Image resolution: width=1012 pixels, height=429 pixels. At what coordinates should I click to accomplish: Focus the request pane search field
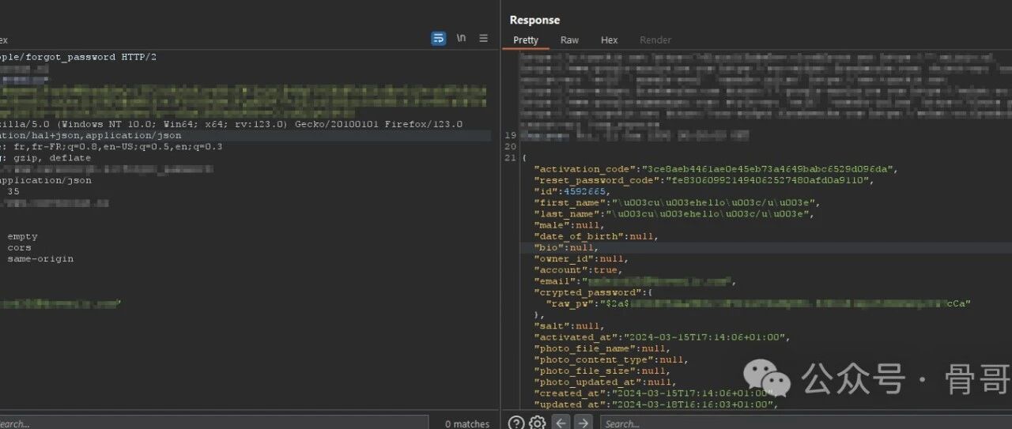pyautogui.click(x=214, y=423)
